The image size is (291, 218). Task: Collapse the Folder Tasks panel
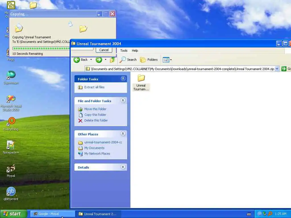[123, 79]
